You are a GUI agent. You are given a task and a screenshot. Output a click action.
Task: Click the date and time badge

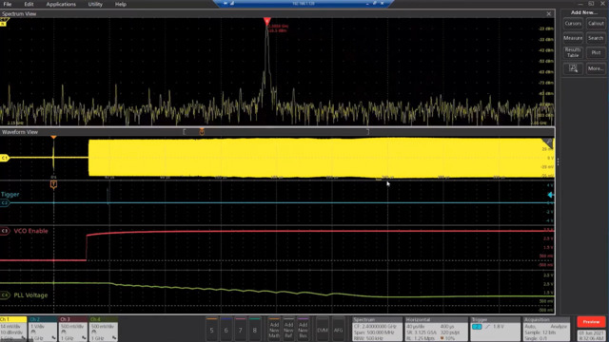coord(591,335)
